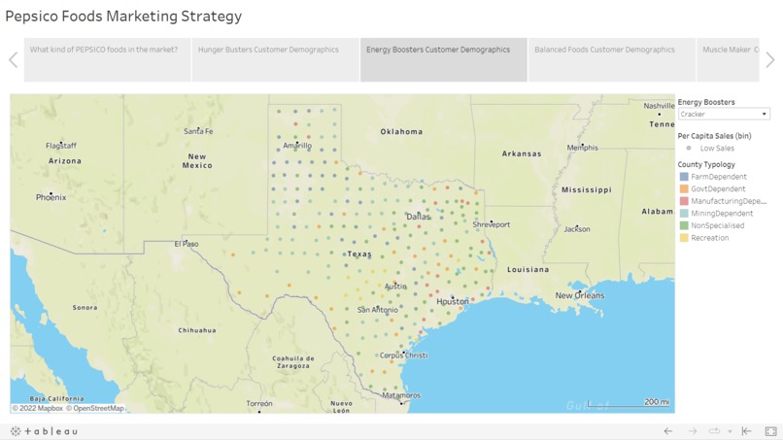This screenshot has width=783, height=440.
Task: Click the FarmDependent blue color swatch
Action: pos(684,177)
